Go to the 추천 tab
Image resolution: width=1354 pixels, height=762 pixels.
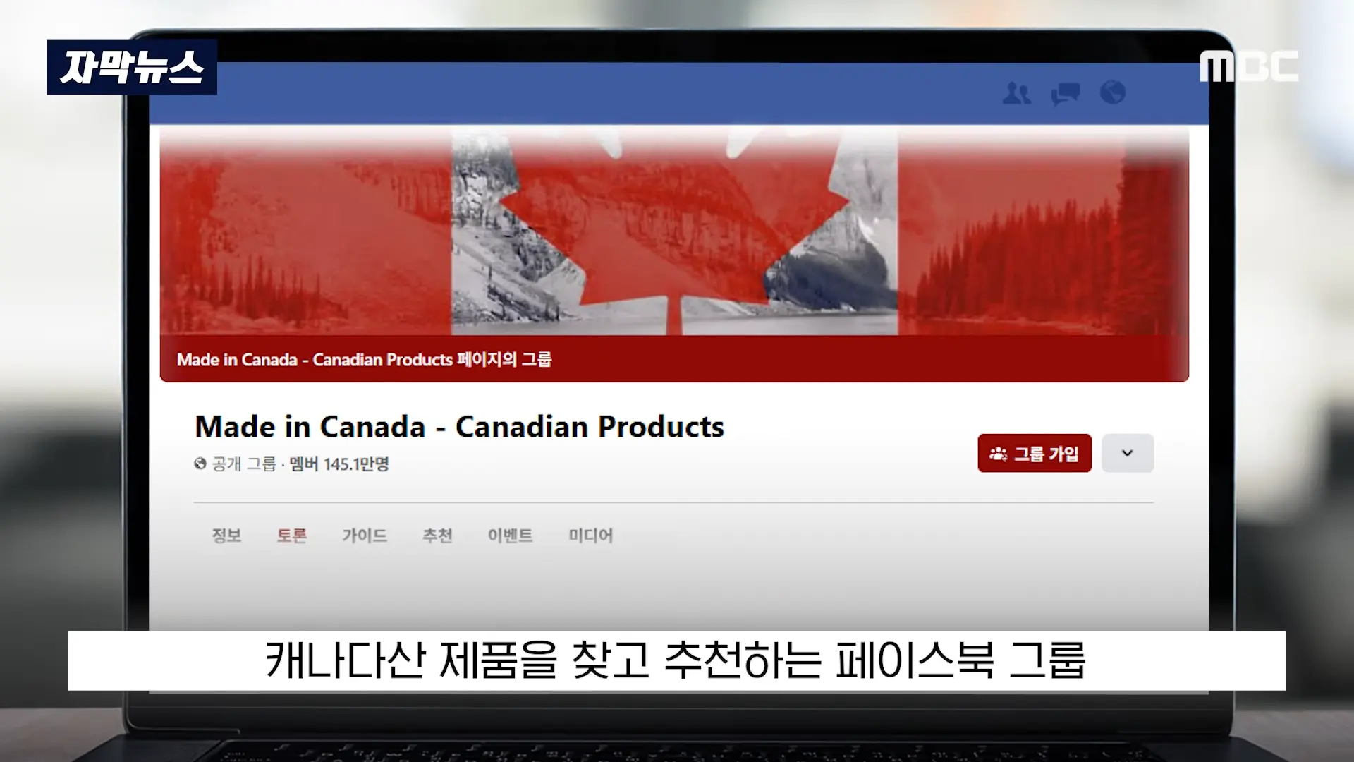tap(437, 536)
